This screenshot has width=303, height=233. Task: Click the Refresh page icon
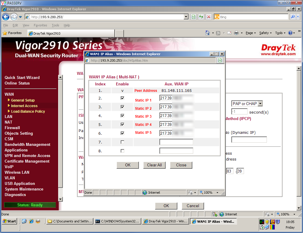pyautogui.click(x=201, y=17)
